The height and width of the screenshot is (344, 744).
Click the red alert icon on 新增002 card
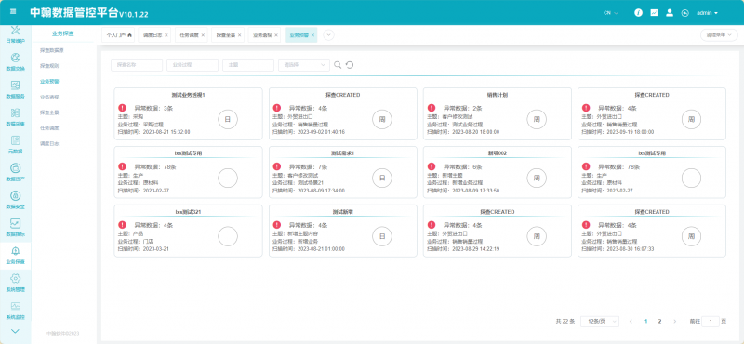click(432, 166)
